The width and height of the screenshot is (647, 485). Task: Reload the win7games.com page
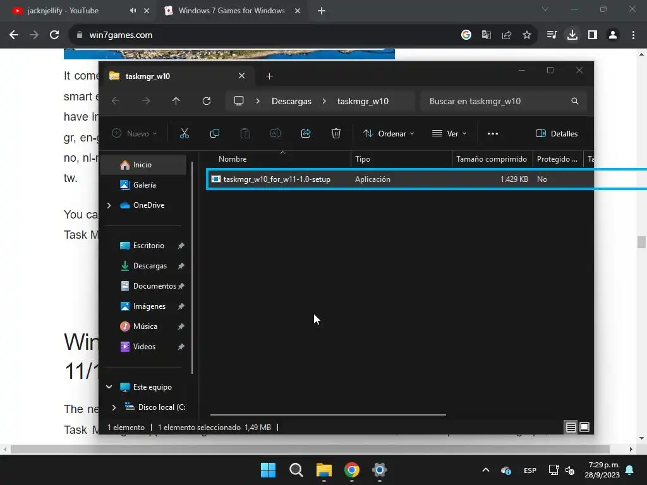click(x=54, y=35)
